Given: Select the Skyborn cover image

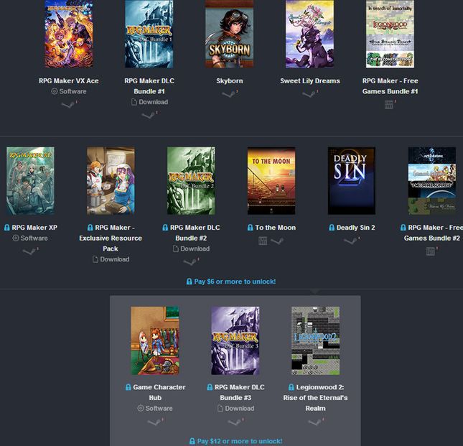Looking at the screenshot, I should coord(230,34).
